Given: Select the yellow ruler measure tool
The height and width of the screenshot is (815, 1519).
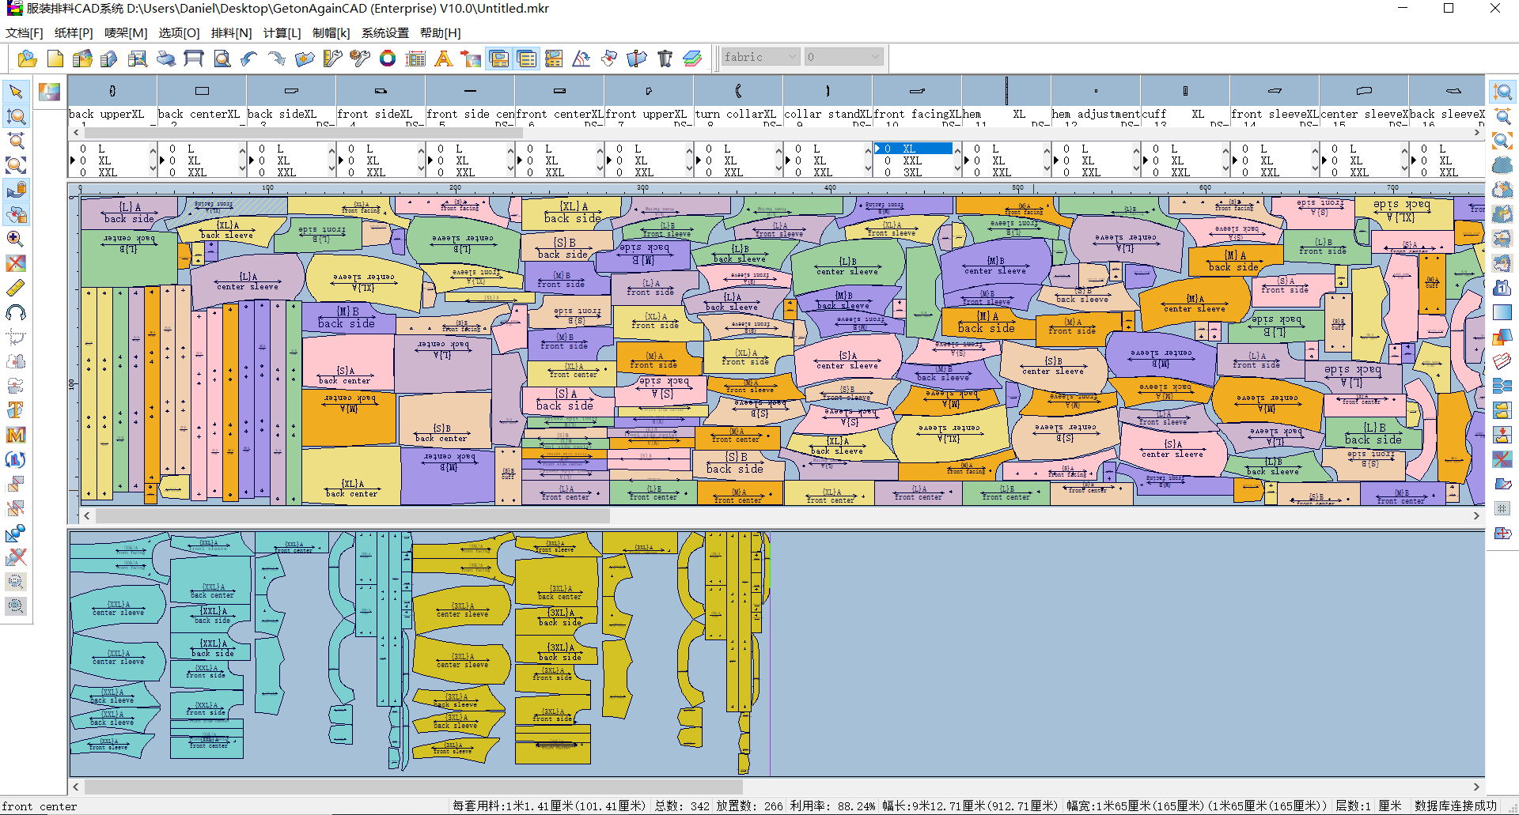Looking at the screenshot, I should click(15, 288).
